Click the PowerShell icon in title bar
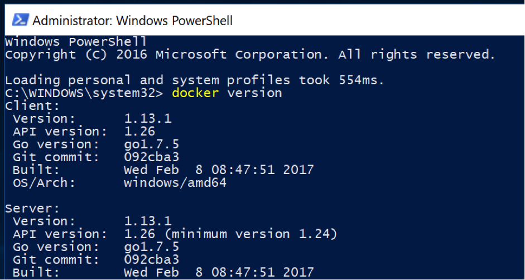 pyautogui.click(x=21, y=21)
